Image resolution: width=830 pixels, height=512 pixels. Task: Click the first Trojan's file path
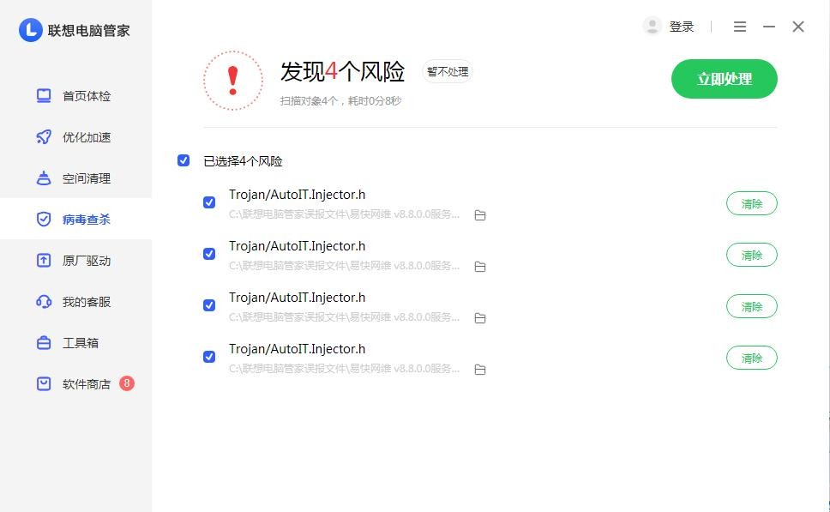pyautogui.click(x=344, y=214)
